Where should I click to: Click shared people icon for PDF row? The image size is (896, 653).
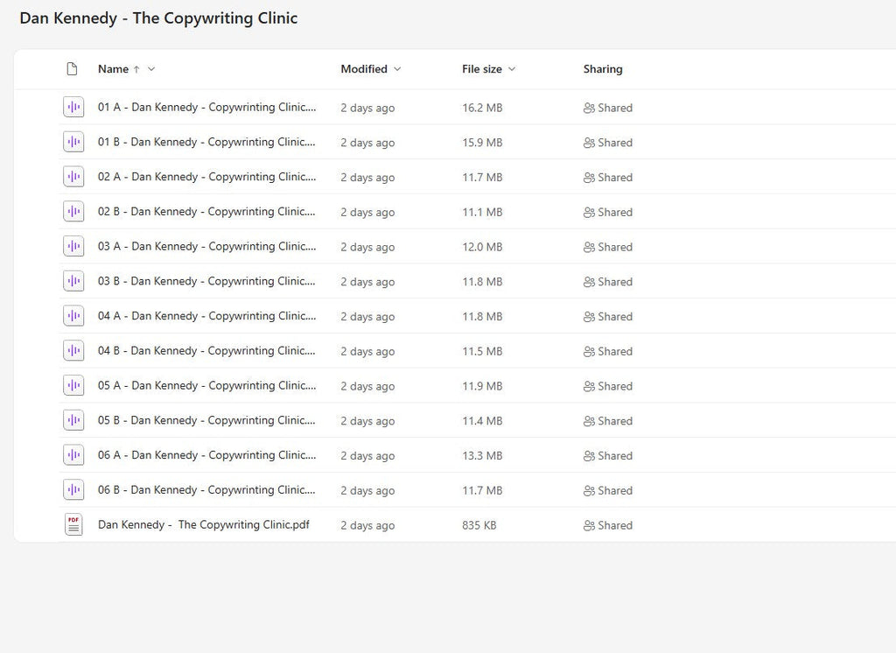coord(589,525)
